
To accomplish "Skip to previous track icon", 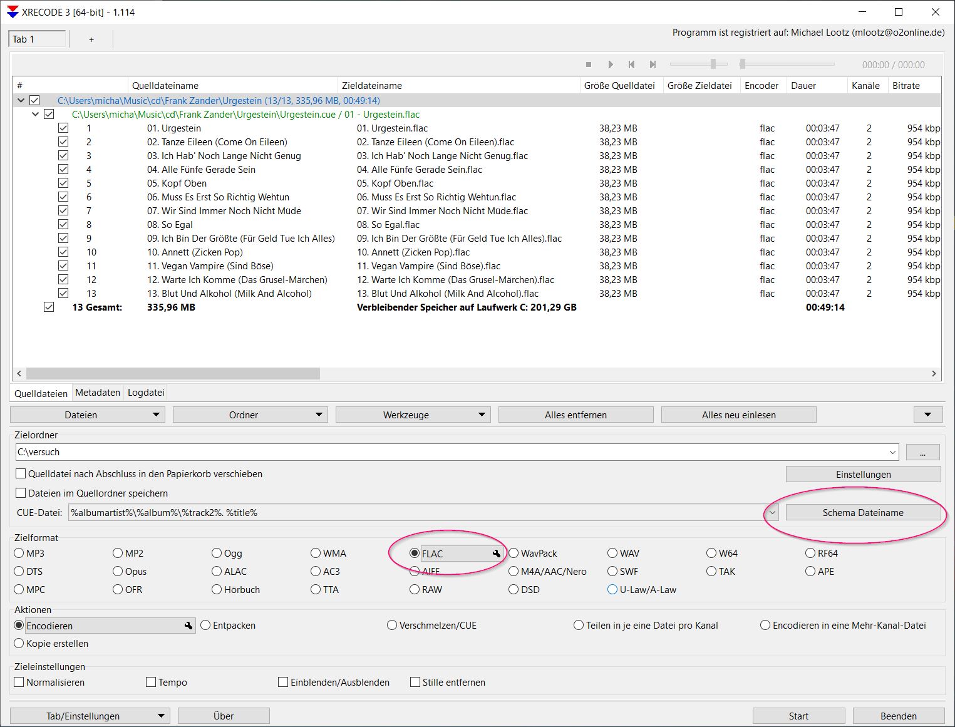I will pyautogui.click(x=631, y=64).
